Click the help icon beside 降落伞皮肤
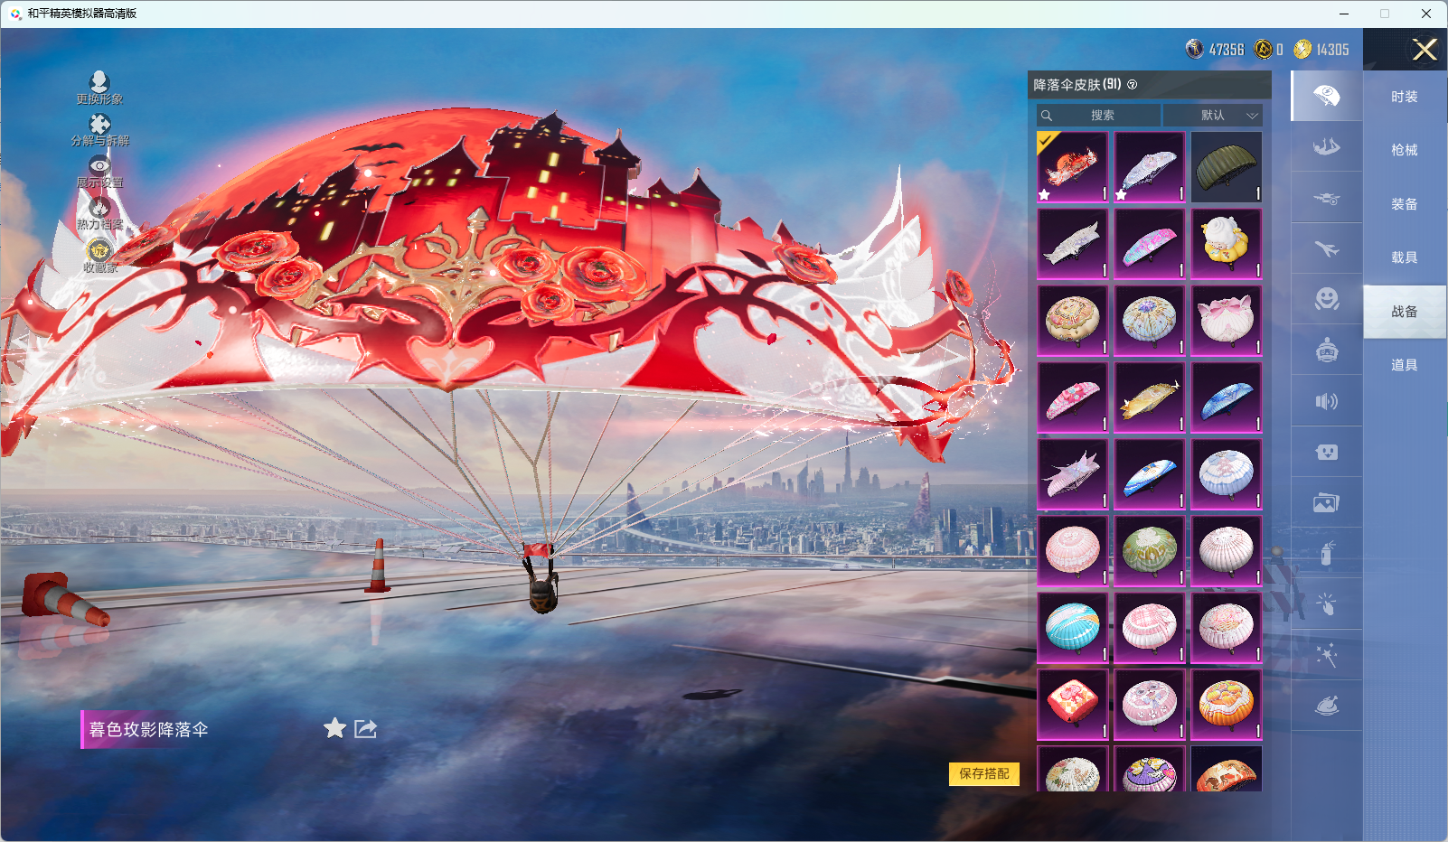The image size is (1448, 842). pos(1133,85)
